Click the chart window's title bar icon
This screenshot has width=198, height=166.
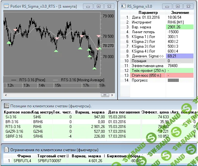(6, 6)
